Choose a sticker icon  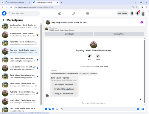point(53,109)
